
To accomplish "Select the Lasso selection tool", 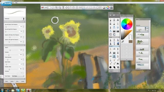I will pyautogui.click(x=53, y=7).
